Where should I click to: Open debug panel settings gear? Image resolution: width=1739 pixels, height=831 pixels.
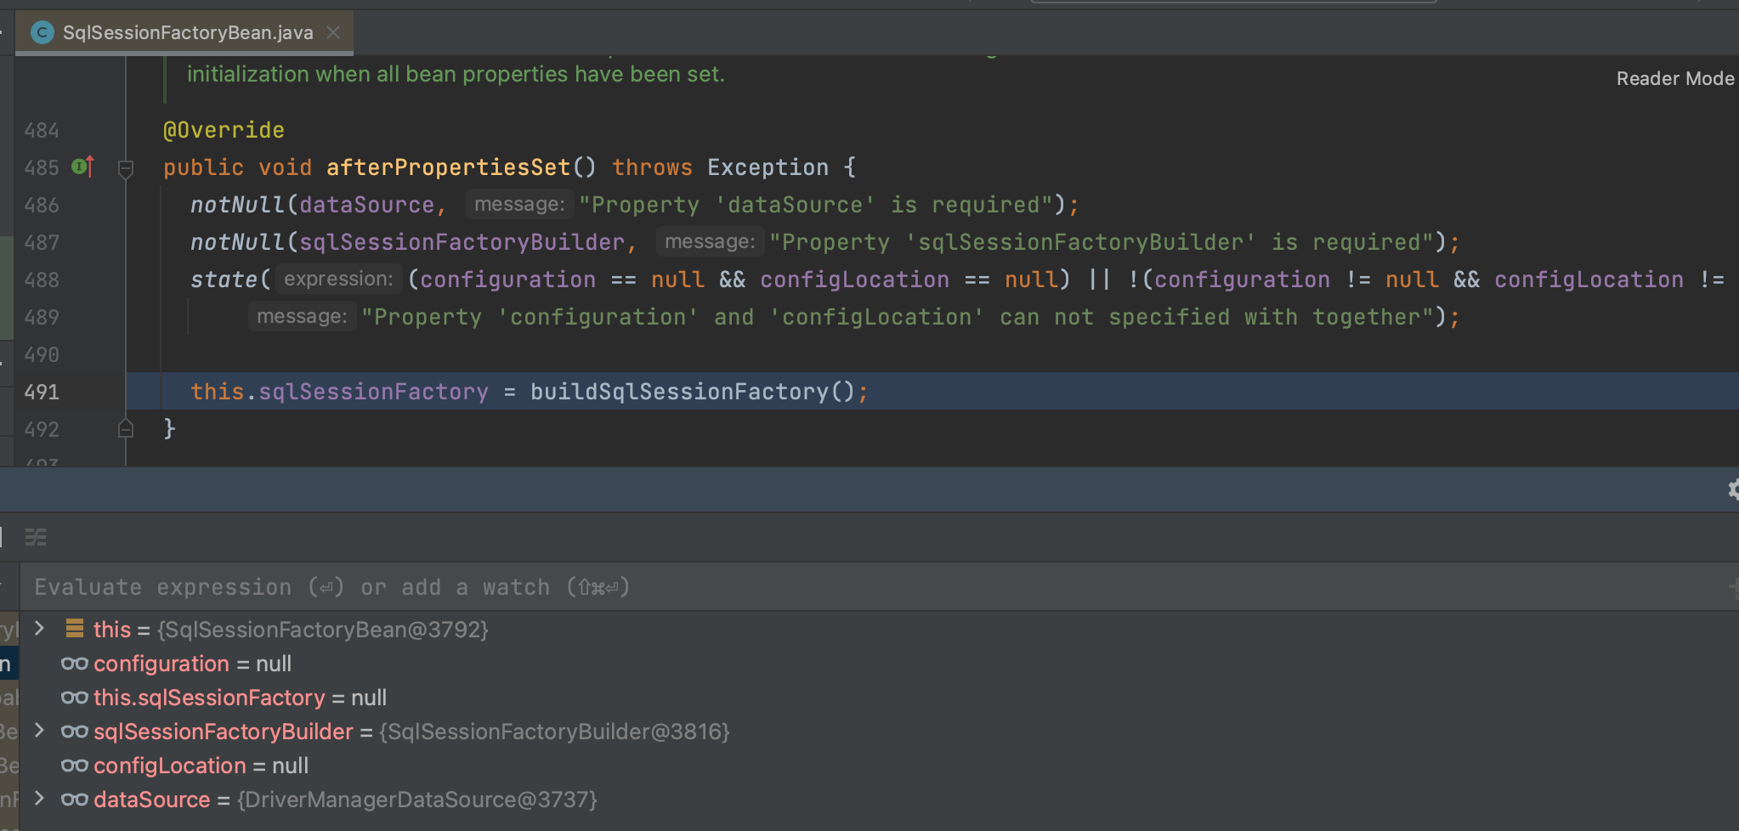(1732, 489)
